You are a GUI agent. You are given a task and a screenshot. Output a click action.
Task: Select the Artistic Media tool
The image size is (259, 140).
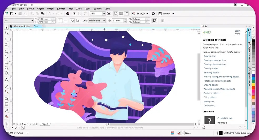[7, 57]
